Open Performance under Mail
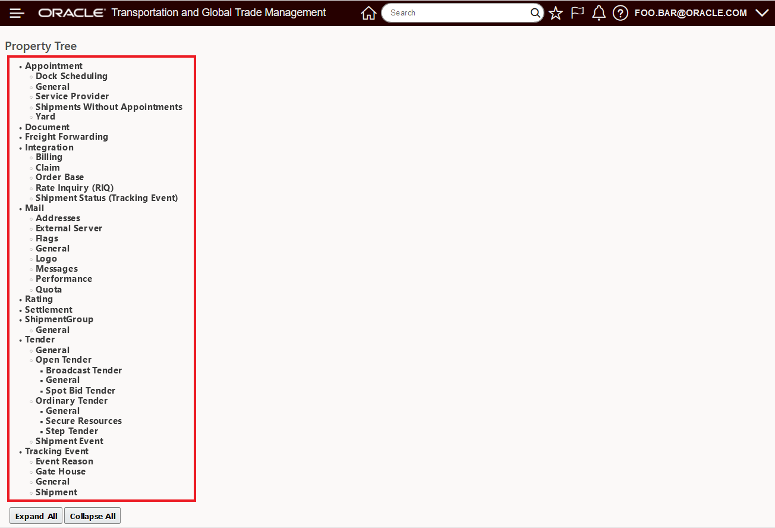Image resolution: width=775 pixels, height=528 pixels. [x=64, y=279]
